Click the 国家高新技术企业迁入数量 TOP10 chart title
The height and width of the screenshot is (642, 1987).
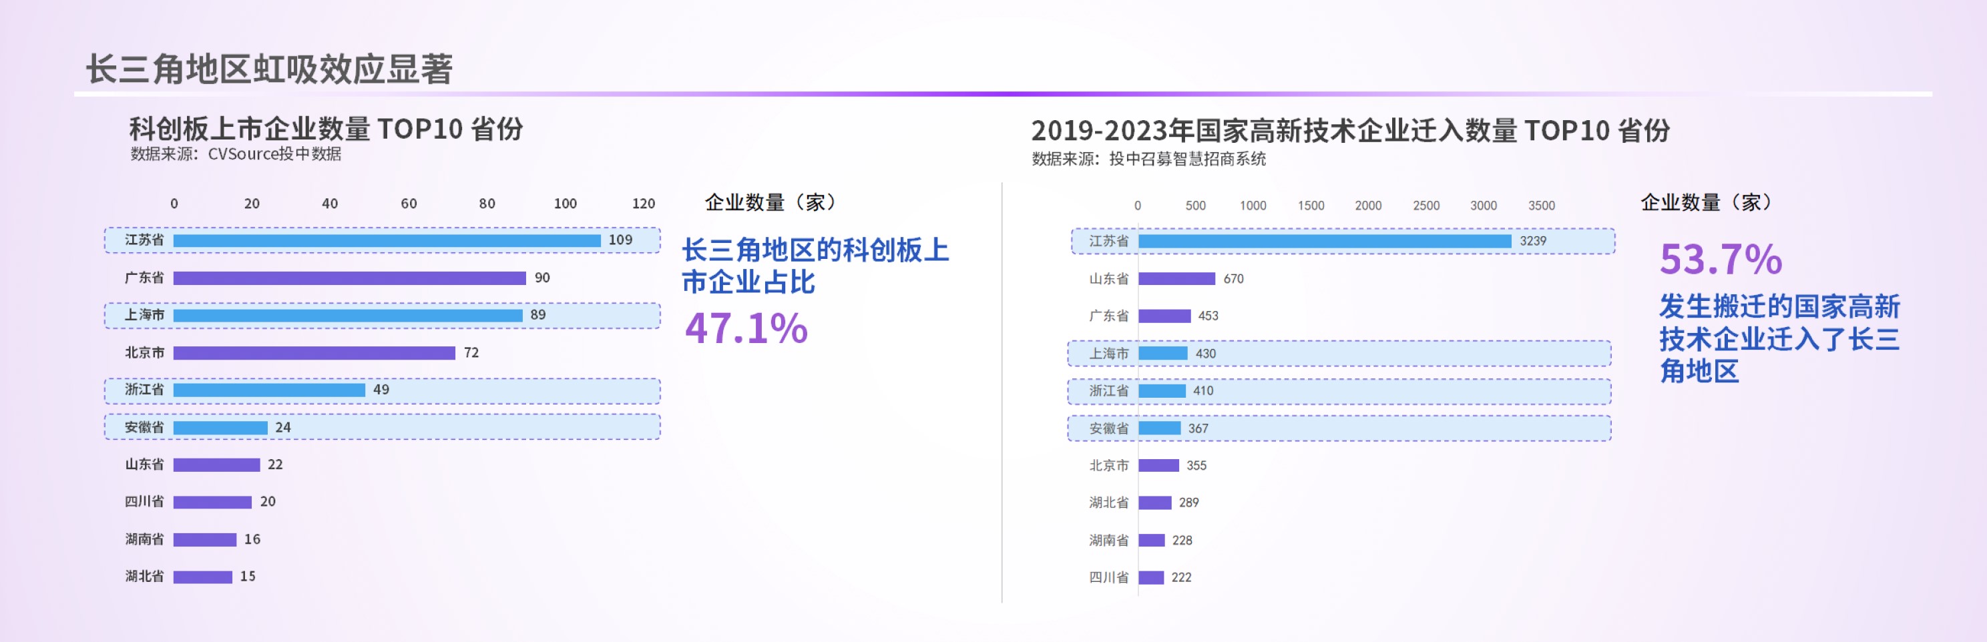coord(1350,131)
